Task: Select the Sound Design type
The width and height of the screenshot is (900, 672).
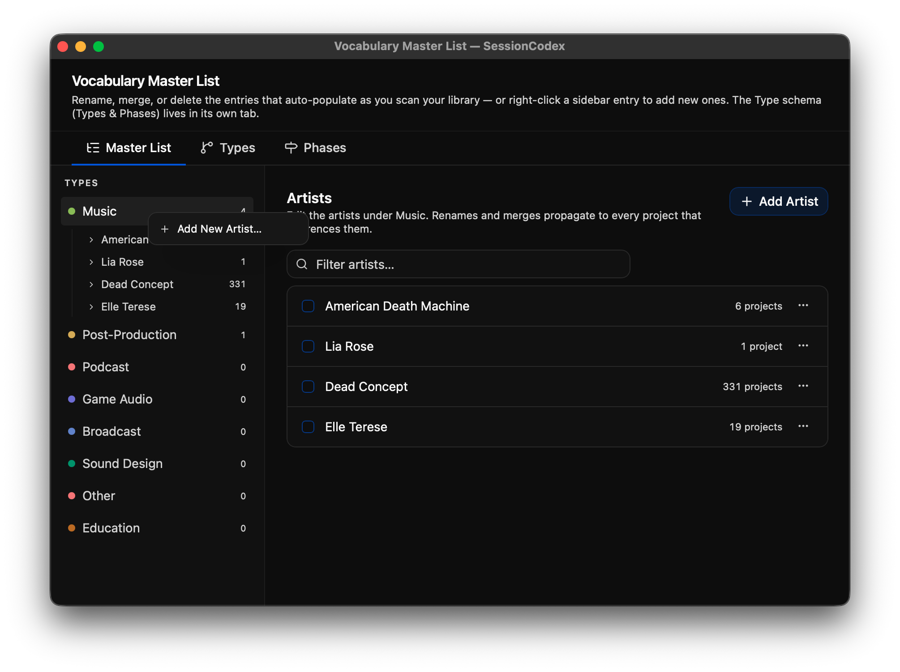Action: point(157,464)
